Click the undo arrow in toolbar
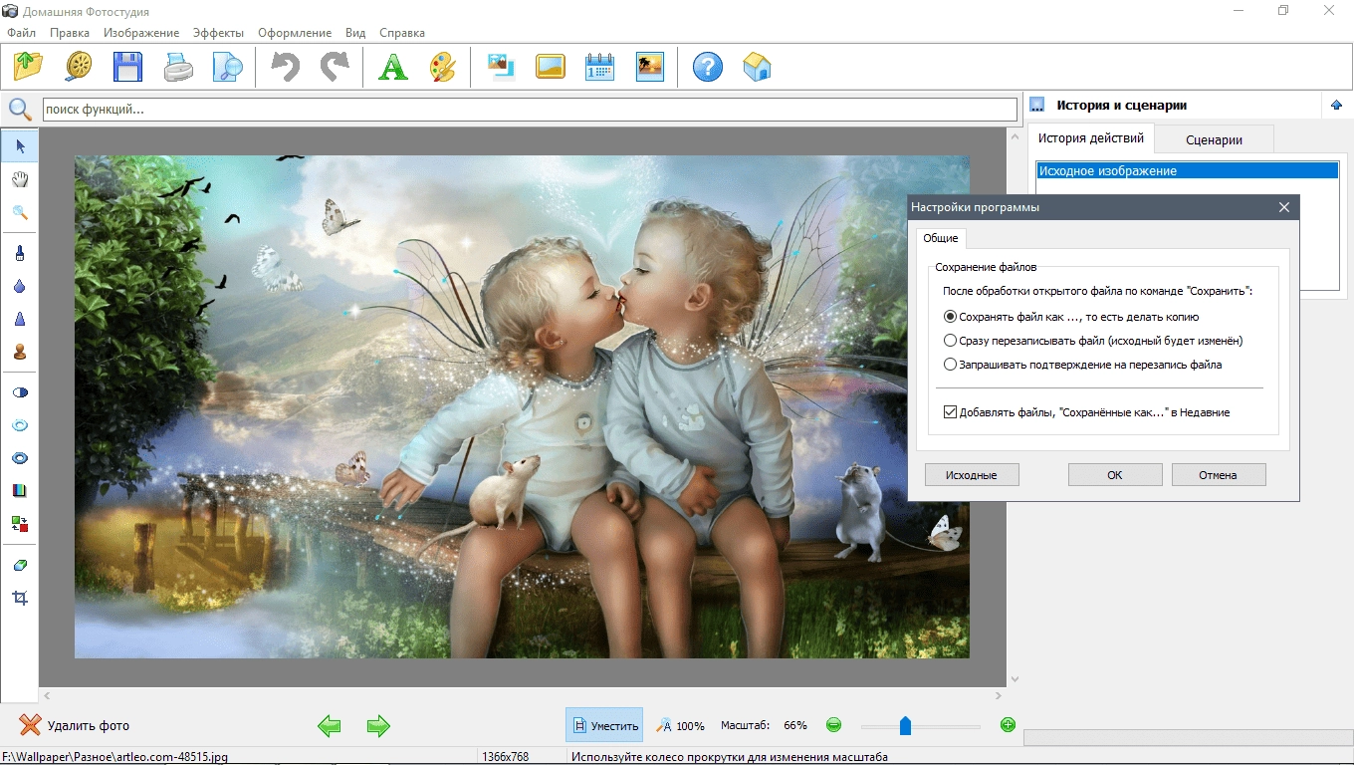Screen dimensions: 1354x765 pos(286,67)
